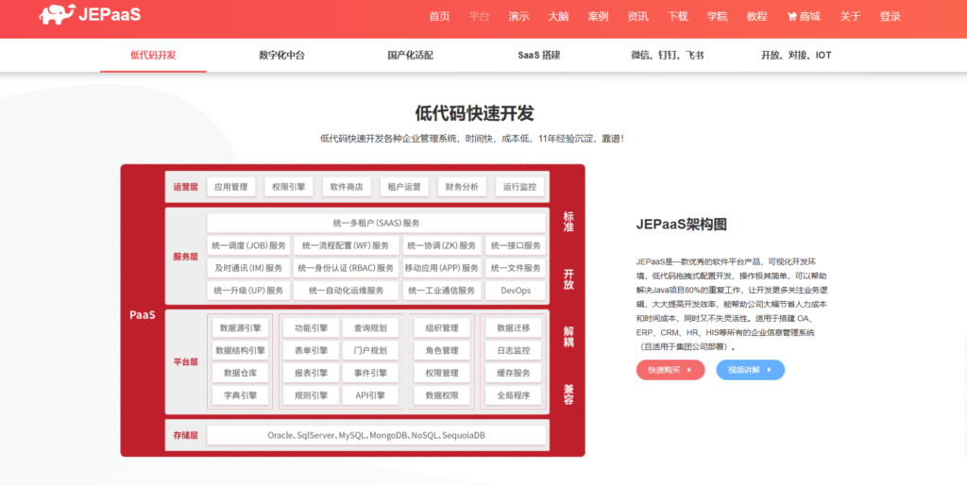Click 功能引擎 box
This screenshot has height=486, width=967.
(312, 328)
